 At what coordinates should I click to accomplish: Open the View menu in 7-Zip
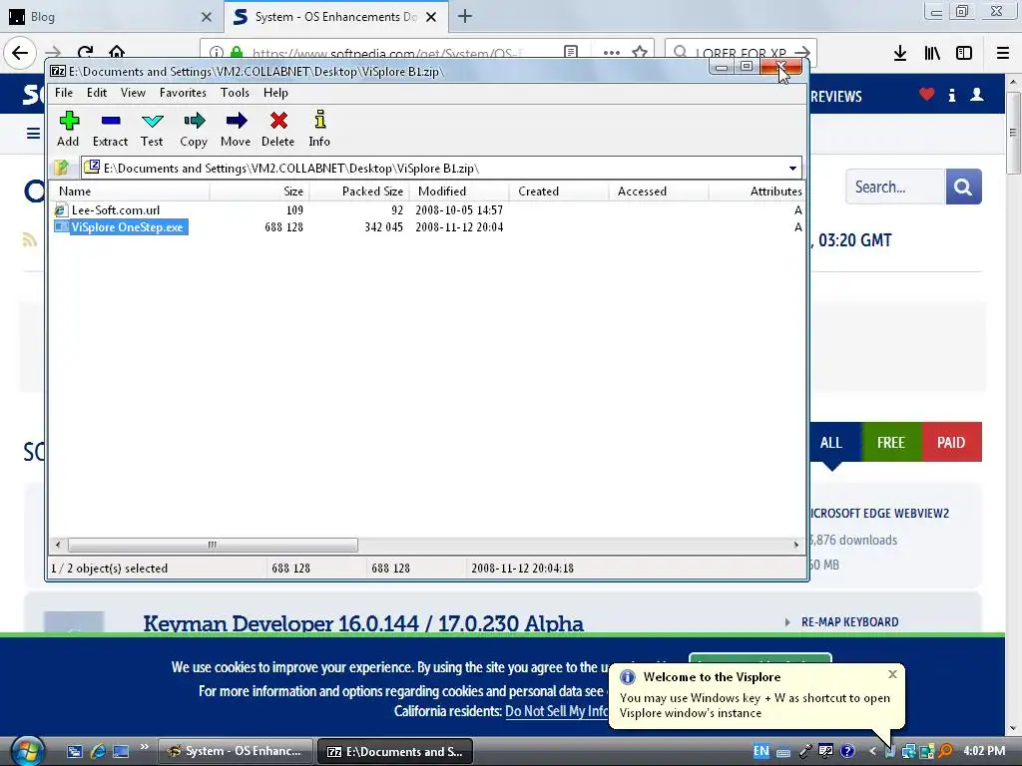[x=133, y=93]
